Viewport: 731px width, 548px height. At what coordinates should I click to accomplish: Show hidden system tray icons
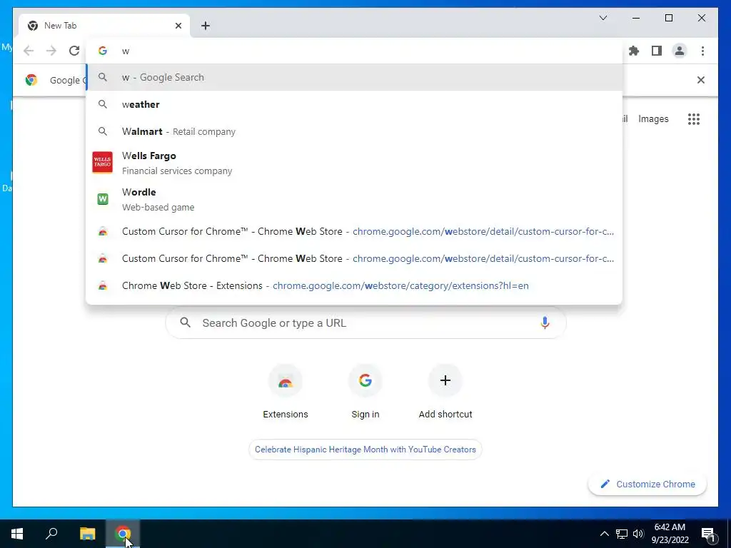point(604,534)
